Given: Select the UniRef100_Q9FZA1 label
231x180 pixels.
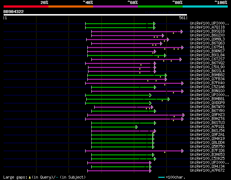Looking at the screenshot, I should pos(207,135).
